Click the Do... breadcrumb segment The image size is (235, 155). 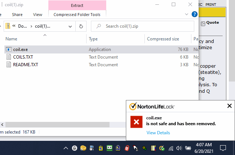click(23, 26)
